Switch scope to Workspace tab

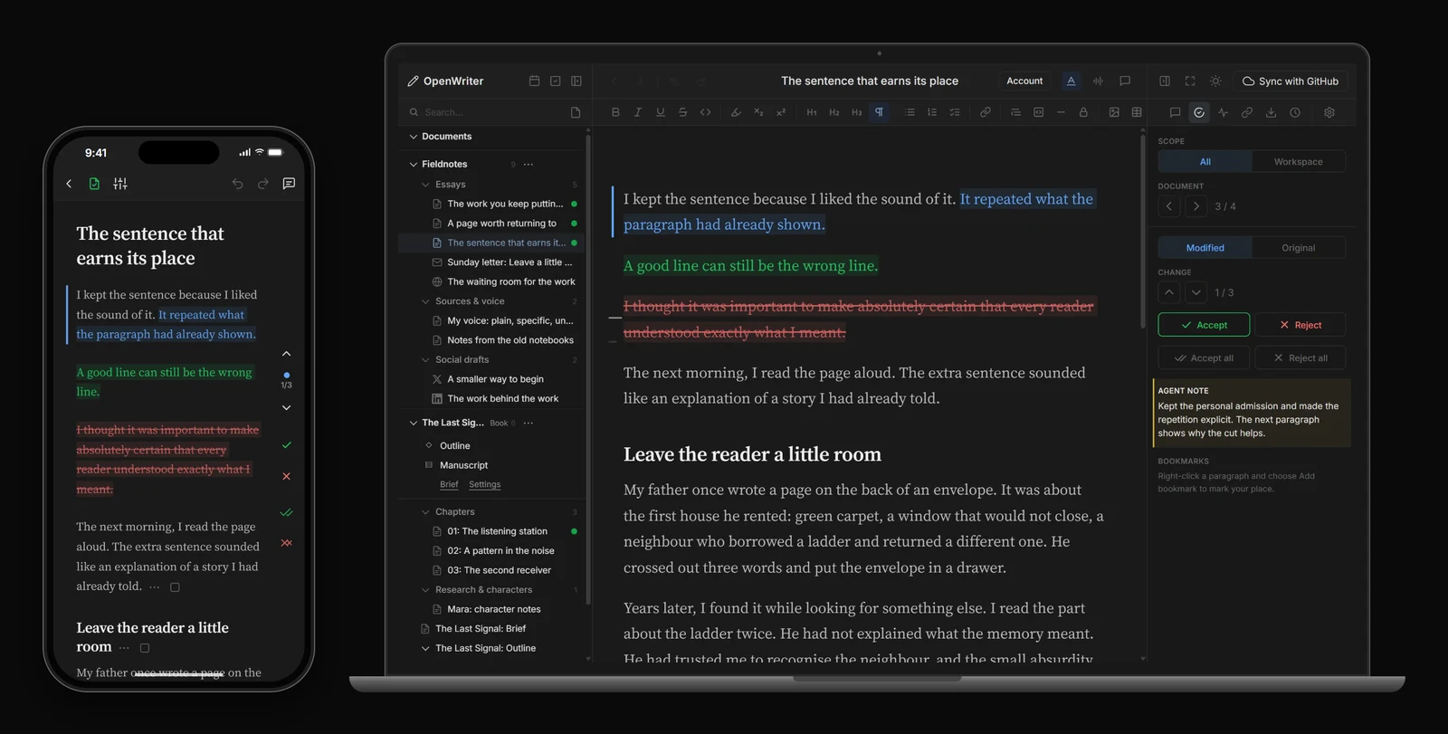pos(1299,162)
